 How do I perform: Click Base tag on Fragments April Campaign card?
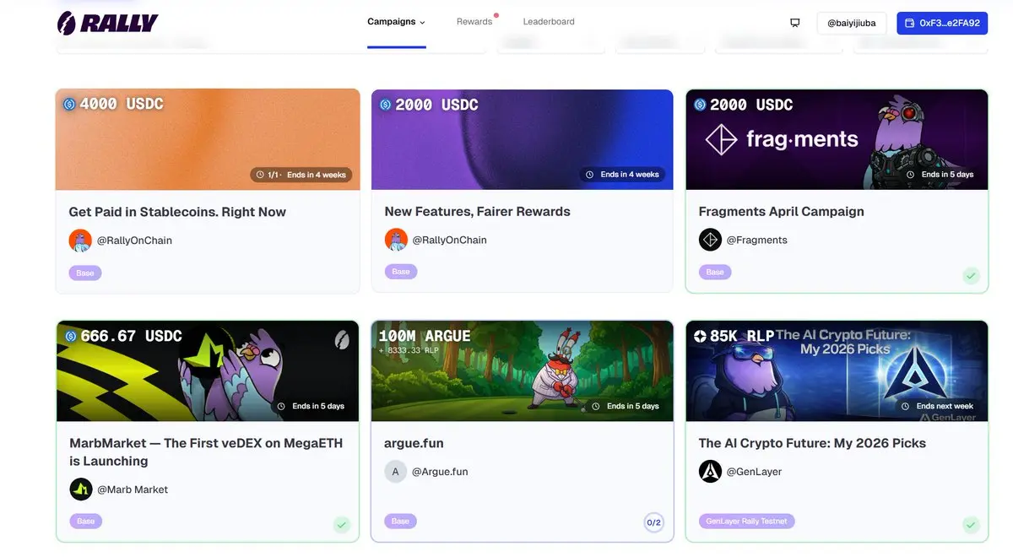pos(715,272)
